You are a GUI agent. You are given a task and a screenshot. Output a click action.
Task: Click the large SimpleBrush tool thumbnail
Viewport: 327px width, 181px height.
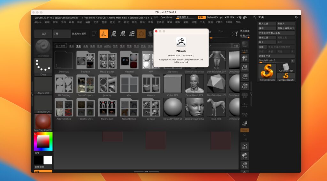(x=267, y=73)
